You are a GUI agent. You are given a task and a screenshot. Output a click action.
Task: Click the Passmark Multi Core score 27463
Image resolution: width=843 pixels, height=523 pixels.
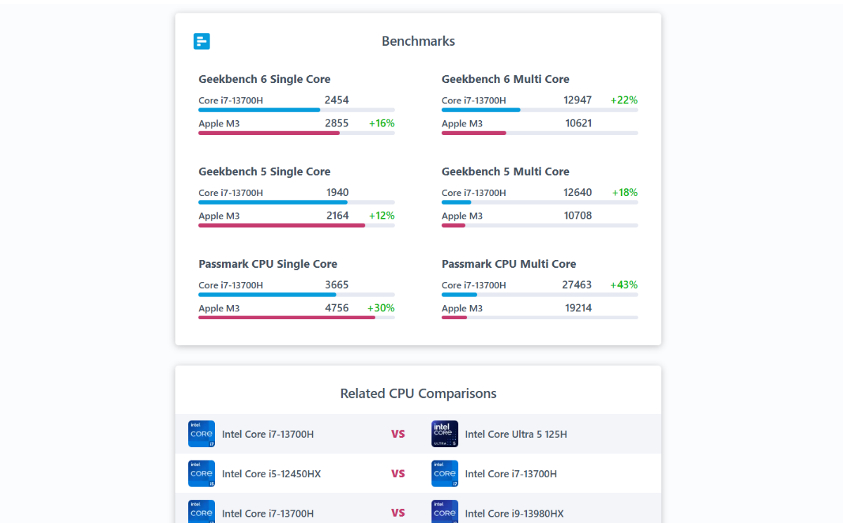[577, 285]
